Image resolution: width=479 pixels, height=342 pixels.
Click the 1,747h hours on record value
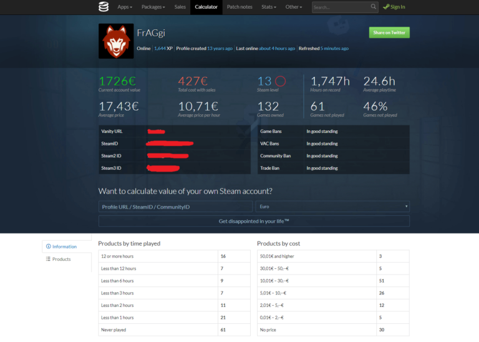(330, 81)
